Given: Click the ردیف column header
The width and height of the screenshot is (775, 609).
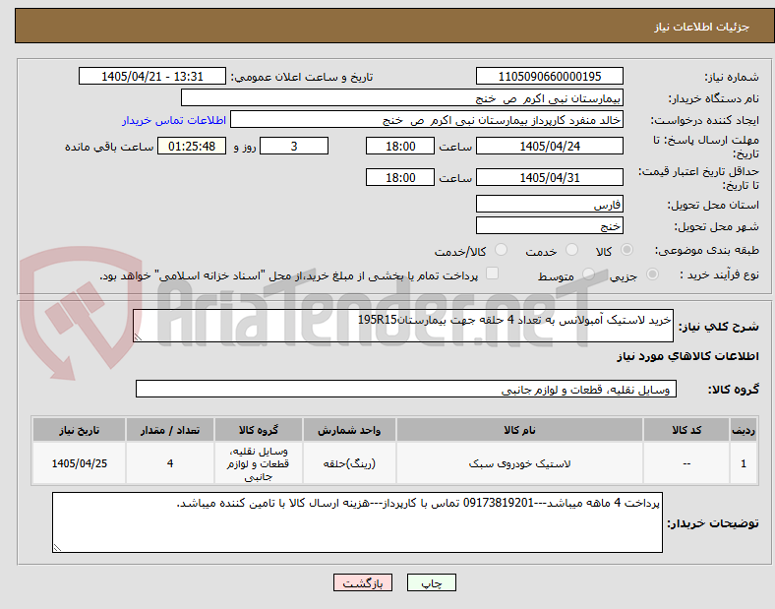Looking at the screenshot, I should pos(744,430).
